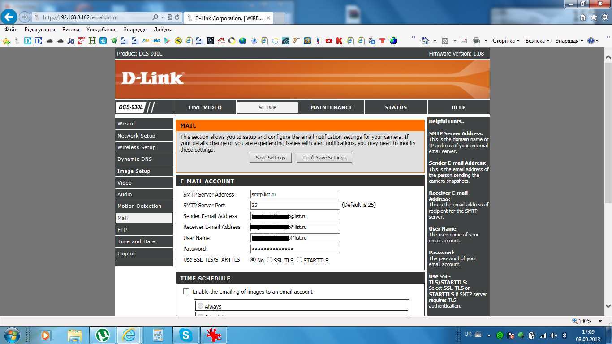
Task: Open the thermometer favorites bookmark
Action: 318,41
